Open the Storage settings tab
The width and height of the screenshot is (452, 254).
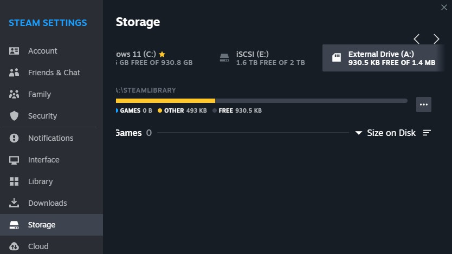pyautogui.click(x=42, y=225)
